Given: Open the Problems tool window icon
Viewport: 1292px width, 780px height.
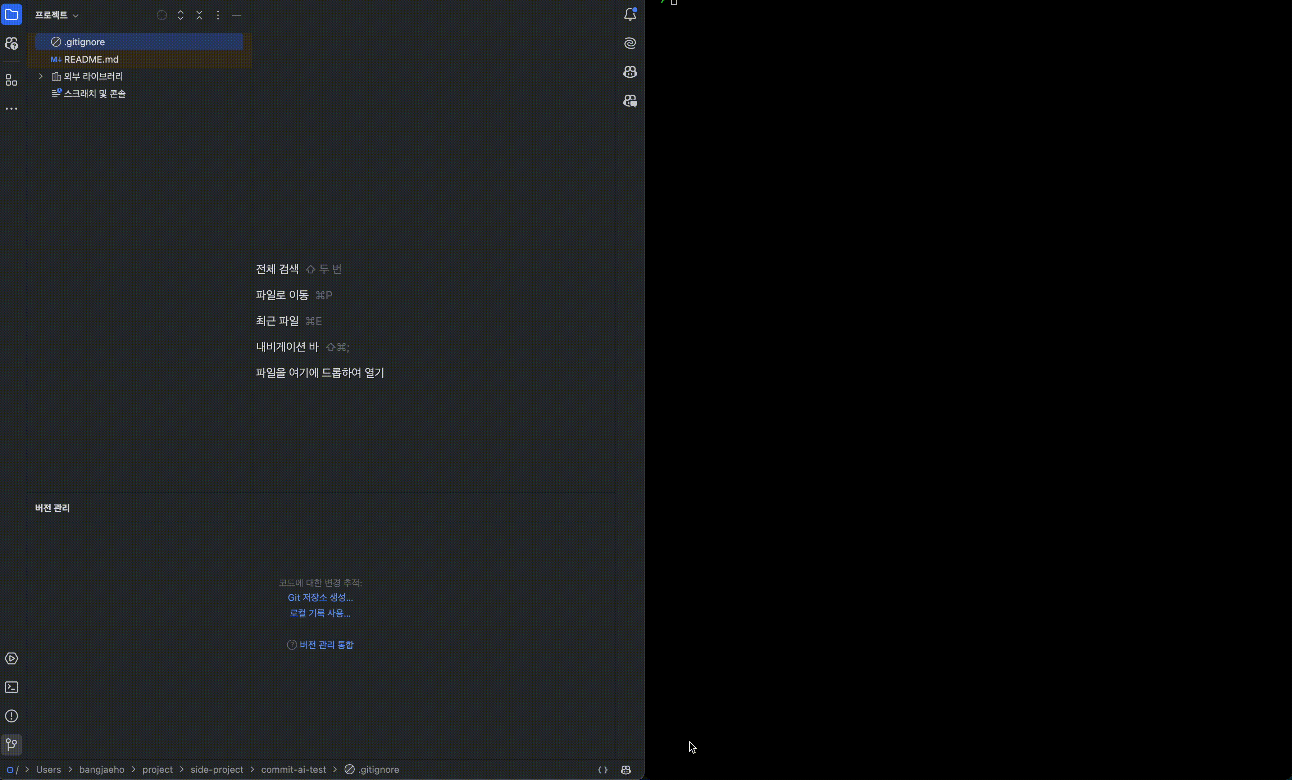Looking at the screenshot, I should [12, 717].
